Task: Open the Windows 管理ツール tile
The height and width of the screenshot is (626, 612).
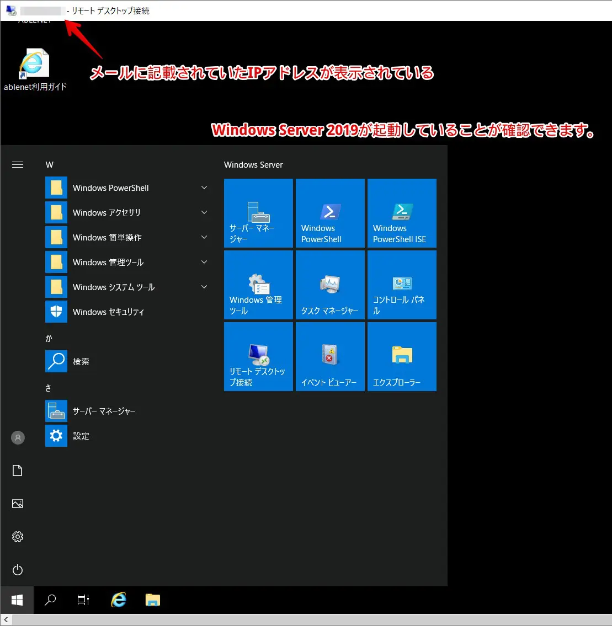Action: tap(258, 285)
